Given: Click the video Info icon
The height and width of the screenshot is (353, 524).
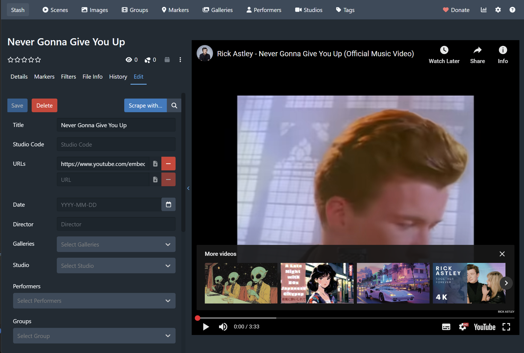Looking at the screenshot, I should pyautogui.click(x=503, y=50).
